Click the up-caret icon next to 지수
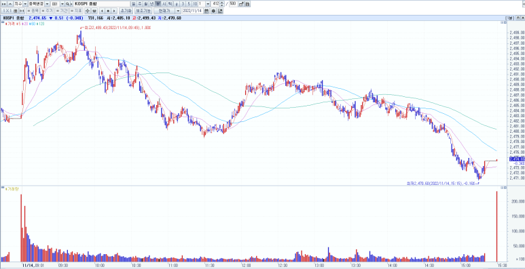 [x=10, y=4]
